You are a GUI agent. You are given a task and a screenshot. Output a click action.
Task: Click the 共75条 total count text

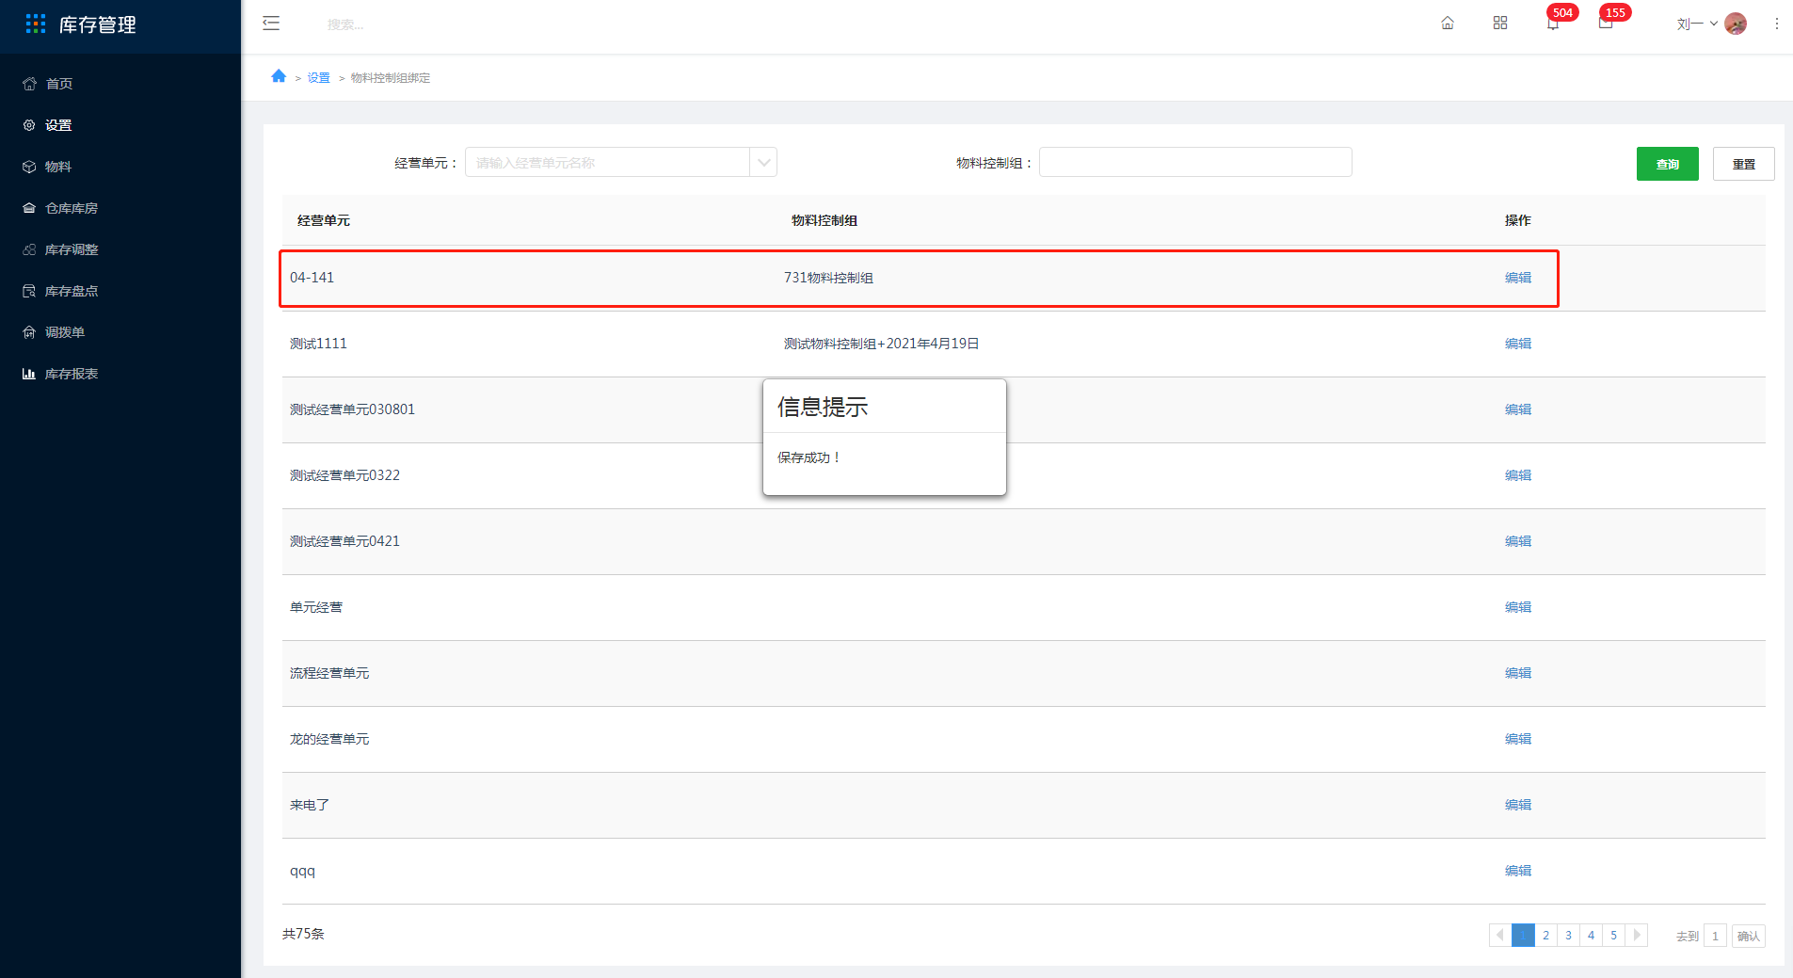[x=303, y=934]
